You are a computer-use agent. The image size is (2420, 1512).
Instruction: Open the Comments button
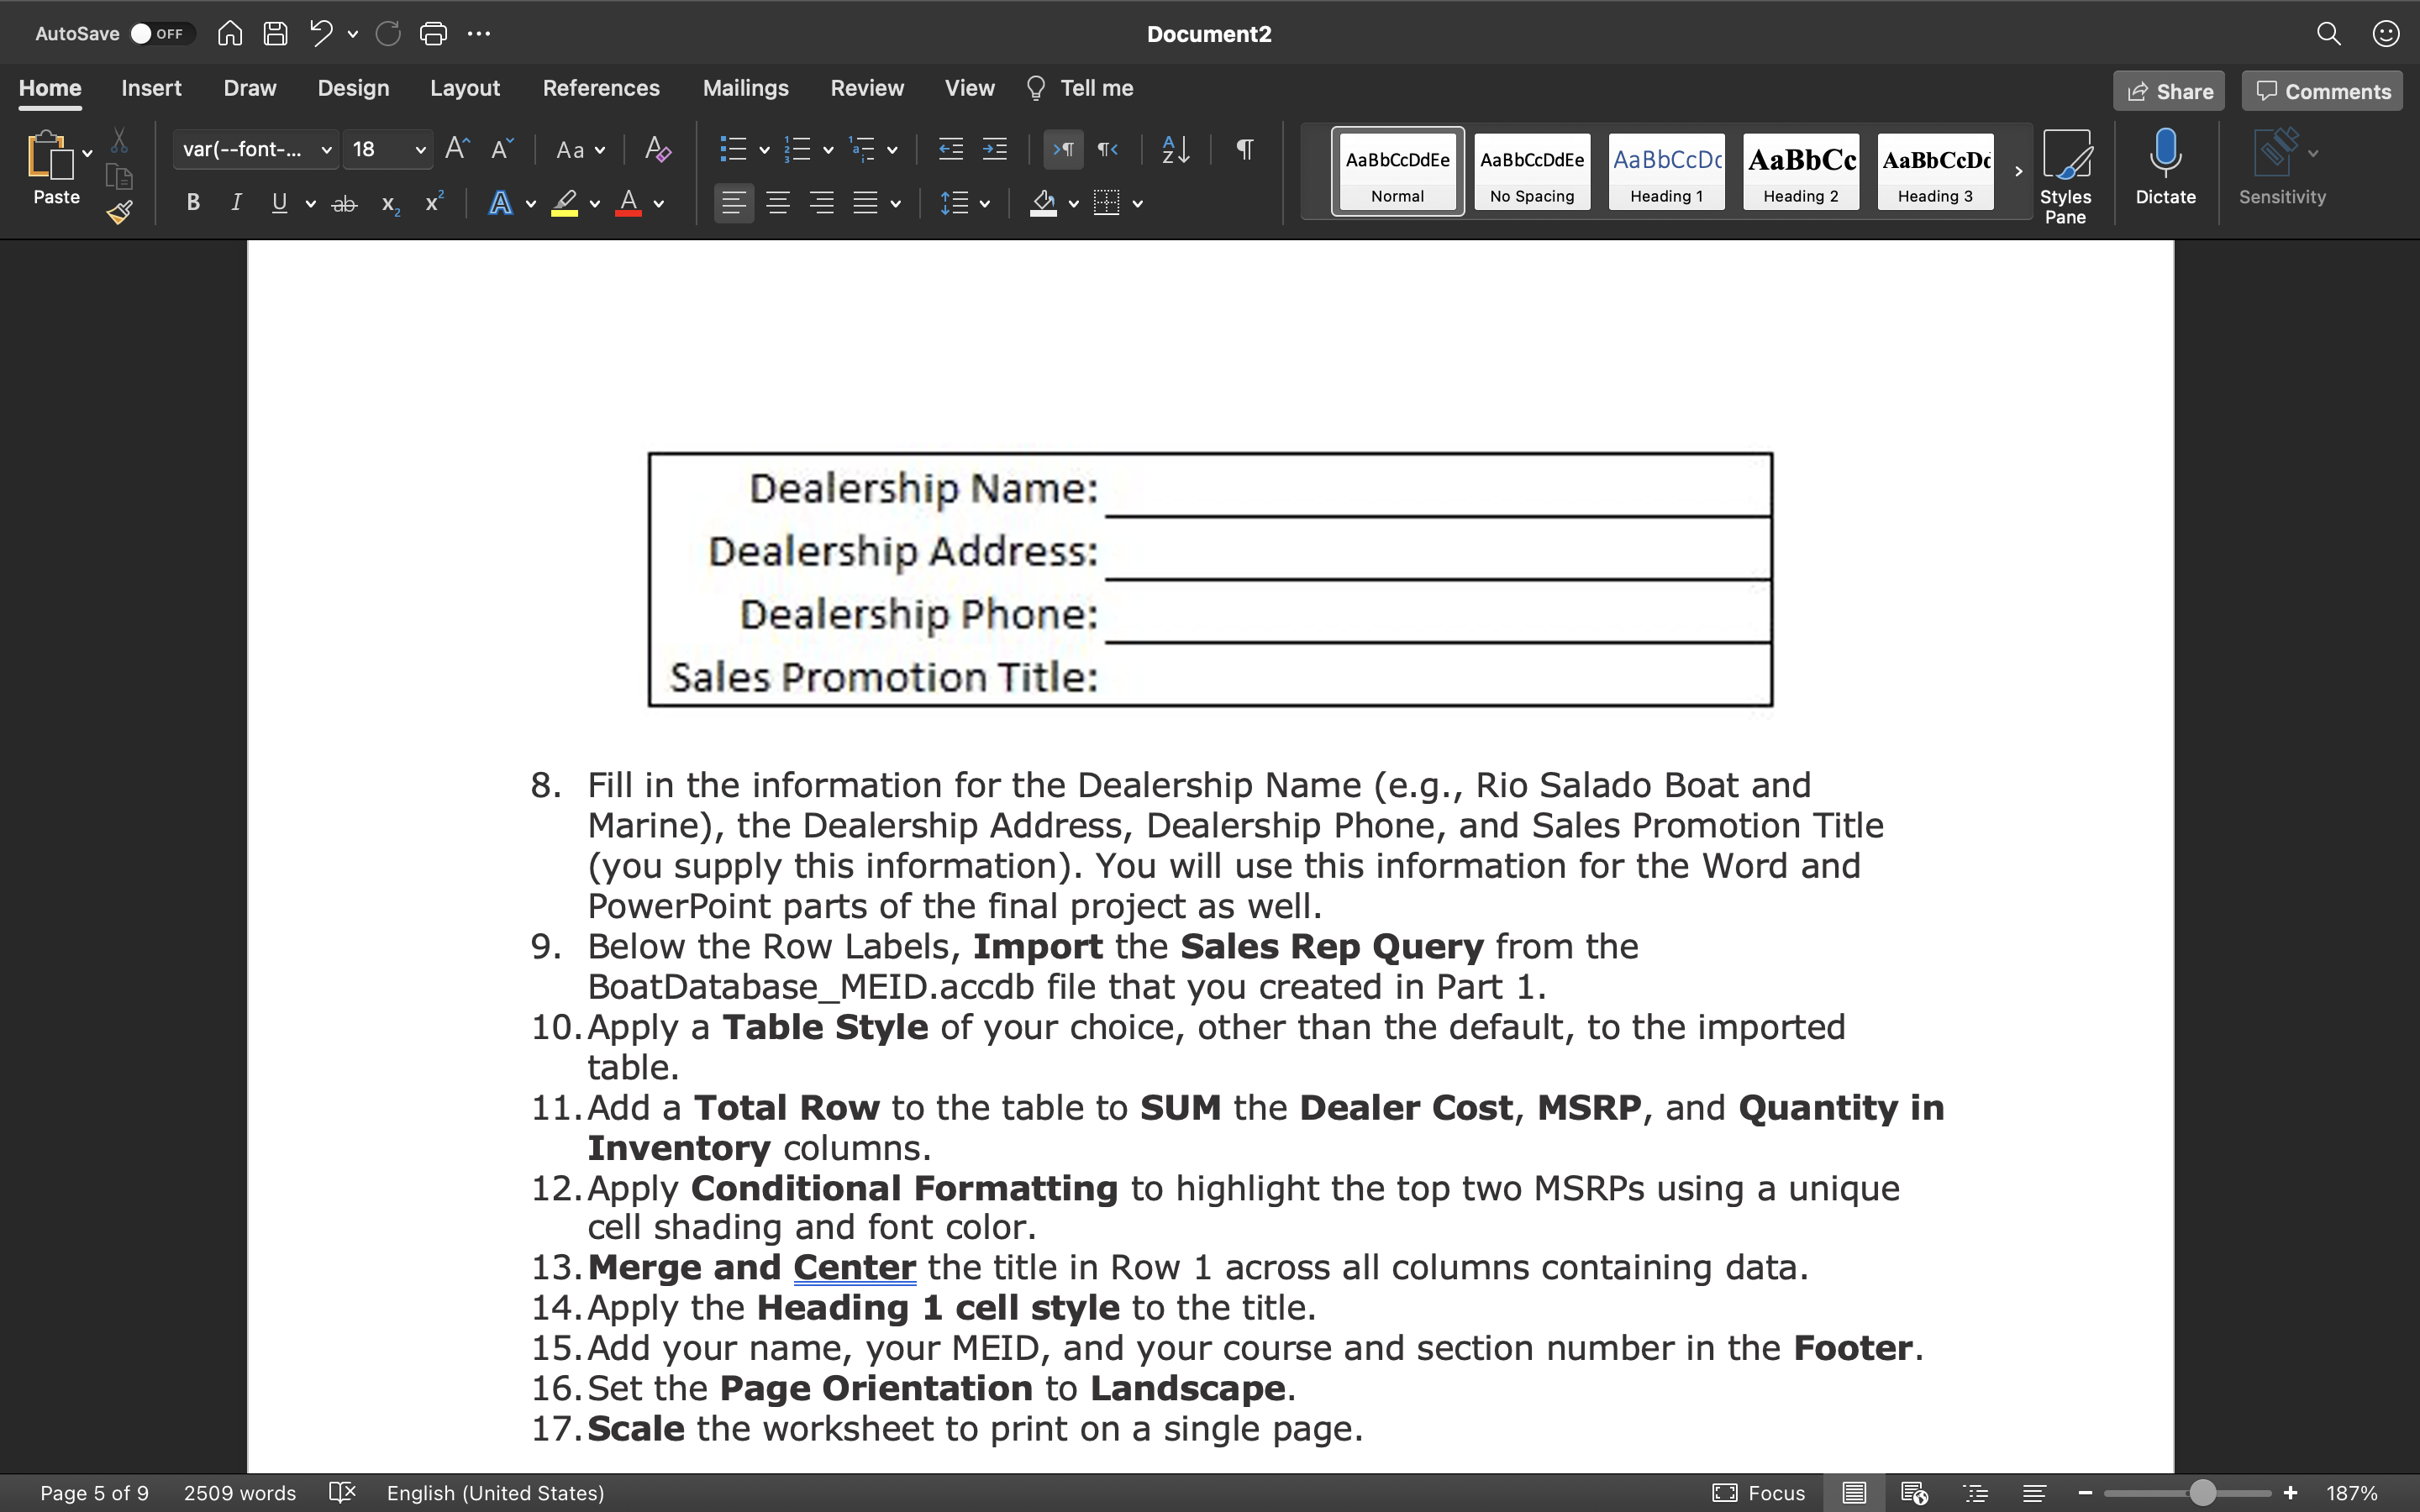(x=2322, y=91)
